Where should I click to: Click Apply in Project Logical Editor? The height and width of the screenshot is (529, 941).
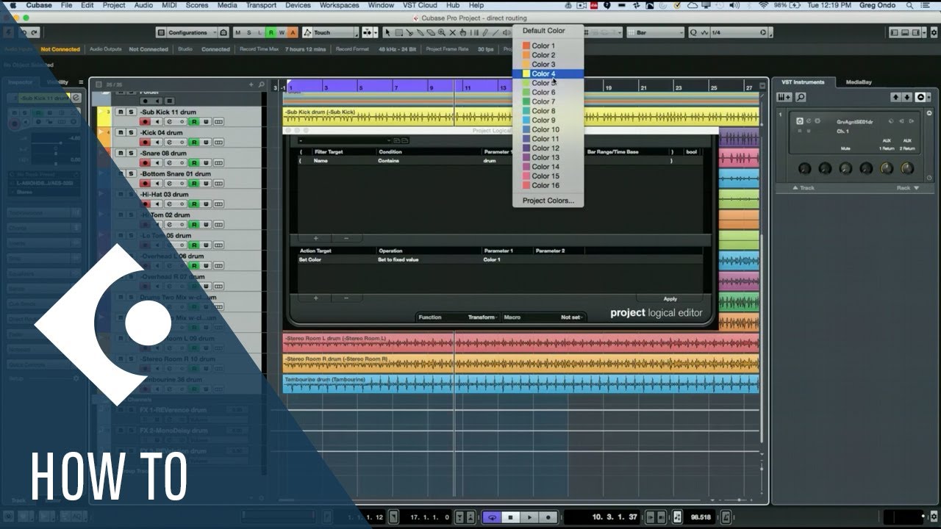pyautogui.click(x=670, y=299)
